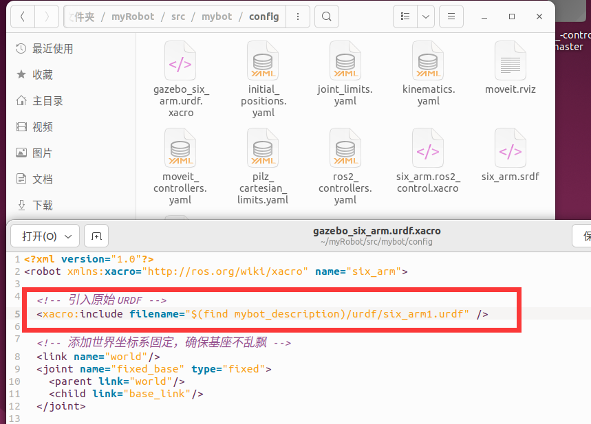
Task: Click kinematics.yaml file name label
Action: 429,96
